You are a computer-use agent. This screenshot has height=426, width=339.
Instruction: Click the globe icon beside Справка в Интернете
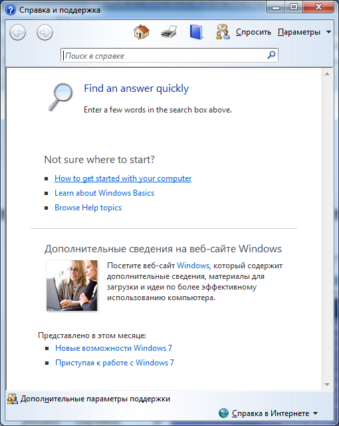(x=223, y=413)
